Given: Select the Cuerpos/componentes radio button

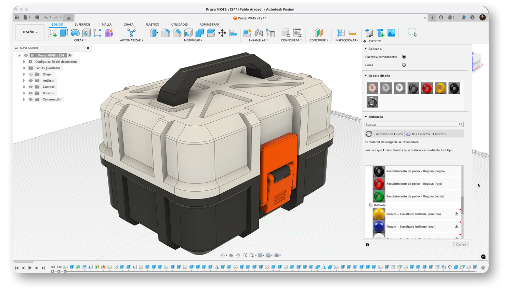Looking at the screenshot, I should click(404, 57).
